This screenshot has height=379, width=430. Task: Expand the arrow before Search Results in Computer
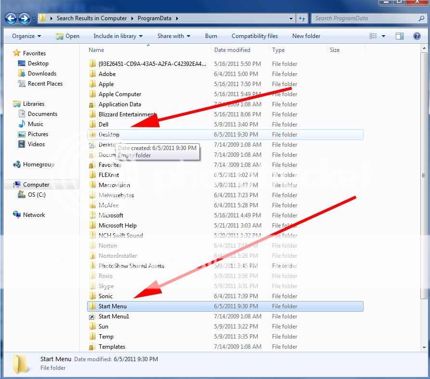[x=51, y=18]
